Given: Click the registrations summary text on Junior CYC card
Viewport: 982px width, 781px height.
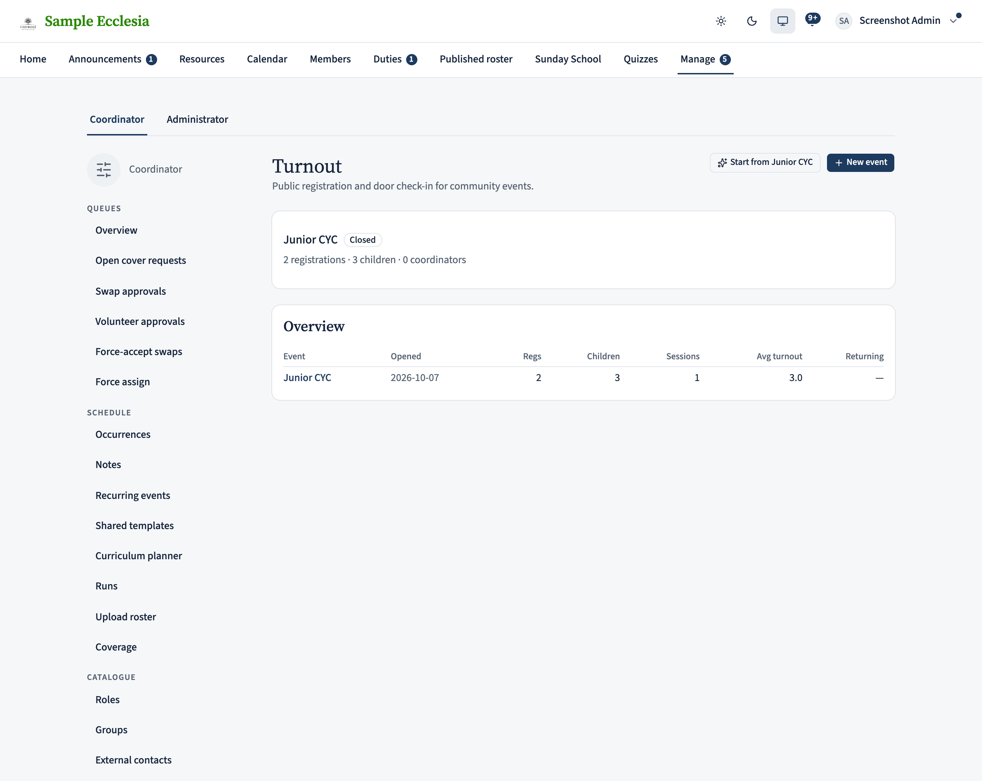Looking at the screenshot, I should click(375, 260).
